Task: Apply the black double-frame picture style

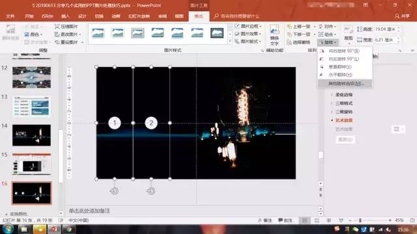Action: point(217,33)
